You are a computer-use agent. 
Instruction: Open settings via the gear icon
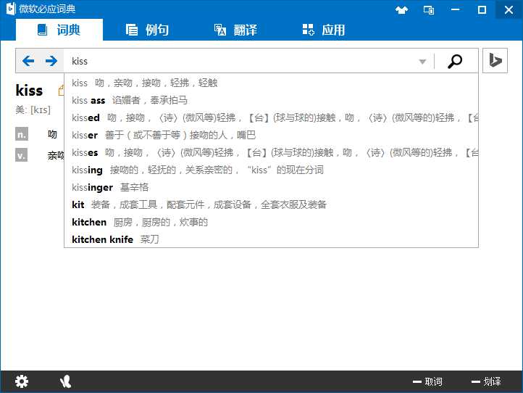click(x=22, y=381)
